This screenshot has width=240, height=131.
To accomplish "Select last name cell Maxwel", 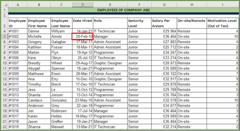I will (61, 127).
